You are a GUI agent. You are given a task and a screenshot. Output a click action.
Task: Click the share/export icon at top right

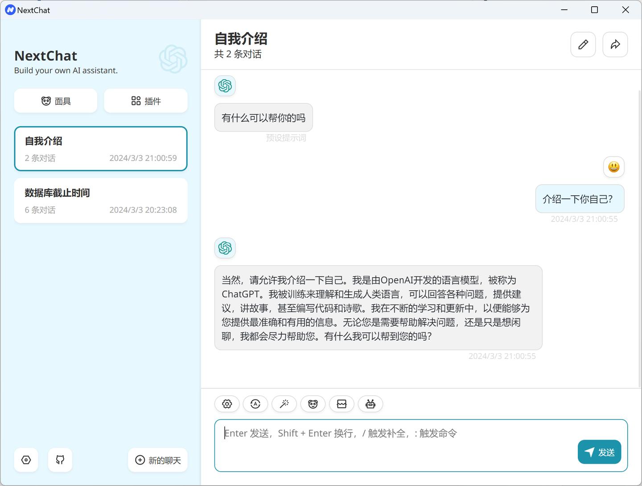tap(615, 45)
